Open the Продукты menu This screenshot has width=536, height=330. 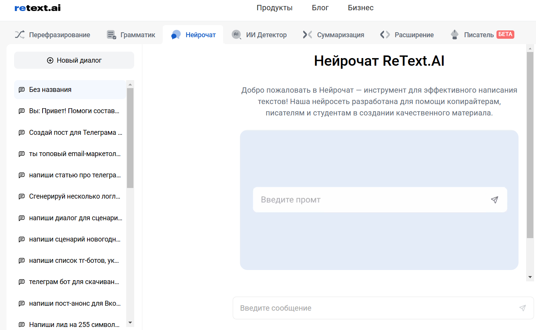coord(274,8)
